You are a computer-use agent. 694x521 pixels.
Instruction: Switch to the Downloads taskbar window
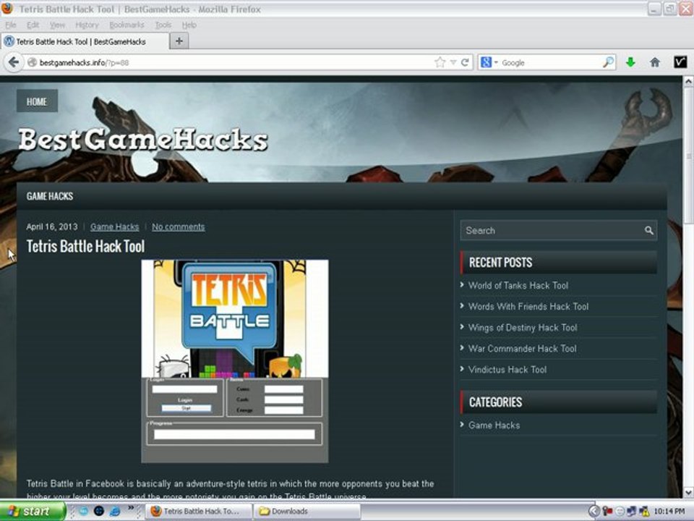[x=307, y=512]
